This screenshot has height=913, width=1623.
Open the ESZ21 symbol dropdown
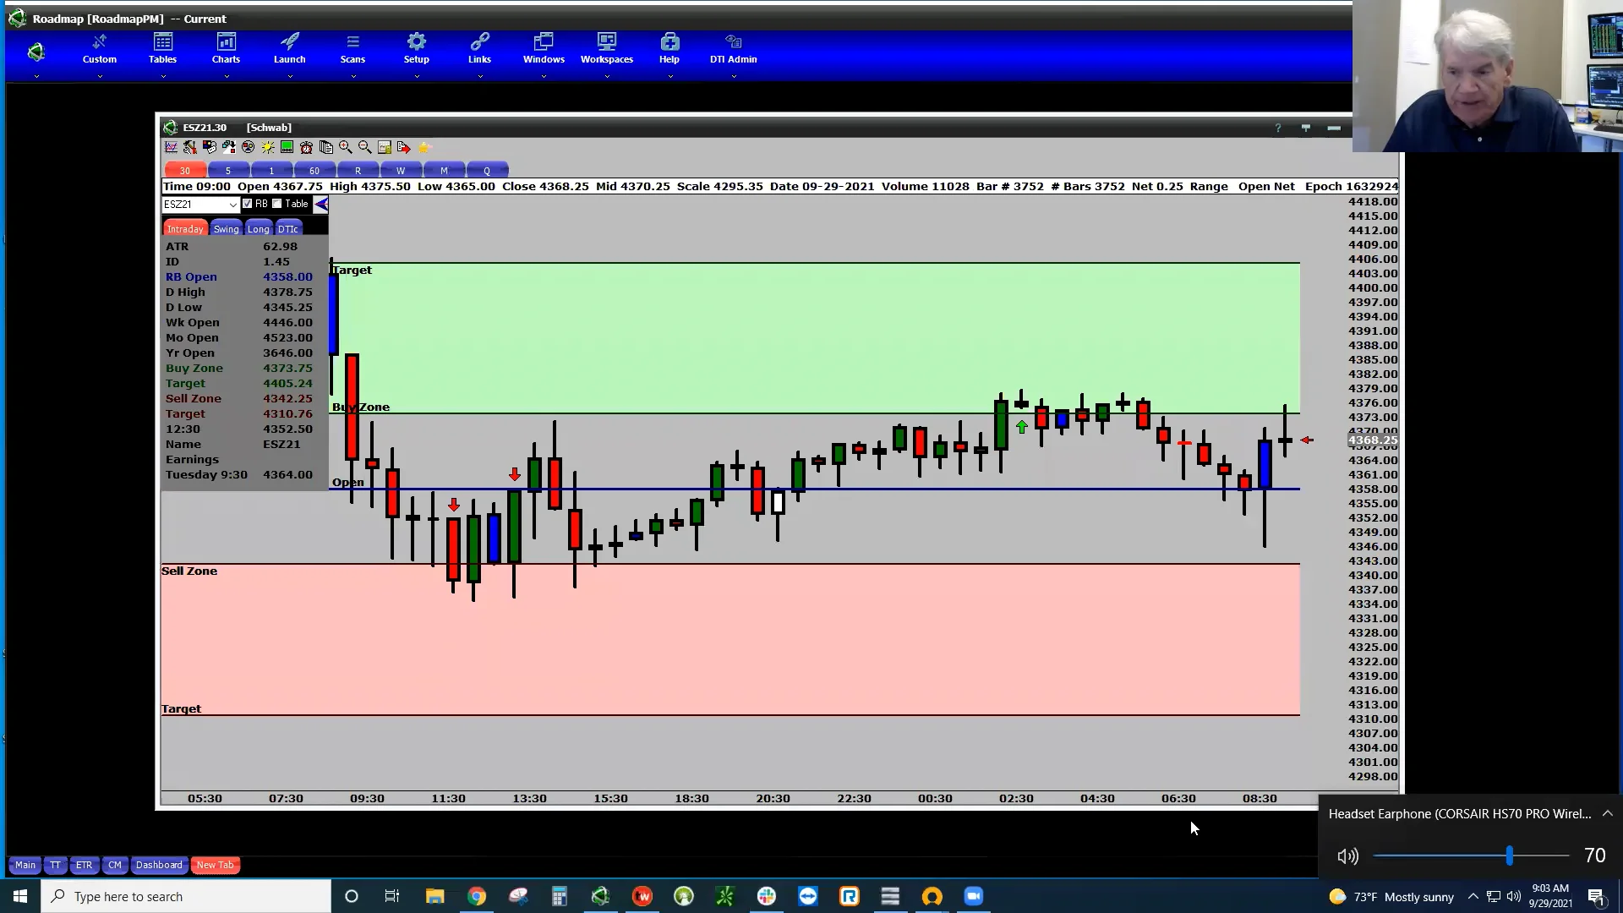pos(235,204)
